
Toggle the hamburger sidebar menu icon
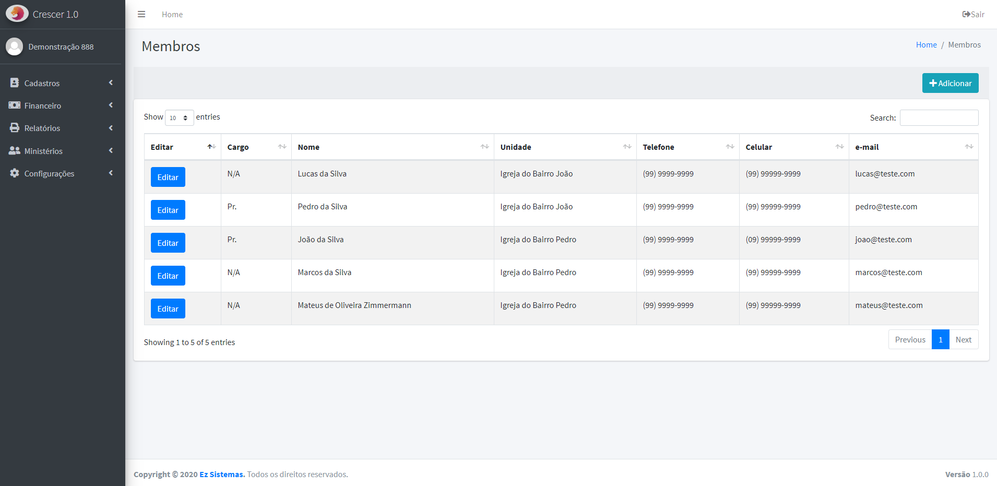tap(141, 14)
